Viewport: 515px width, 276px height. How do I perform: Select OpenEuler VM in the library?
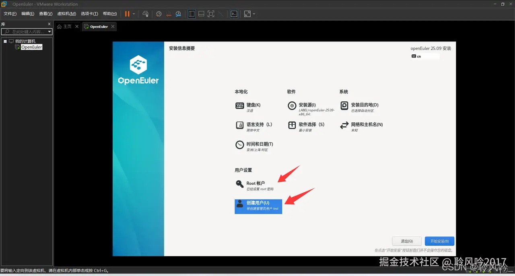click(x=31, y=47)
